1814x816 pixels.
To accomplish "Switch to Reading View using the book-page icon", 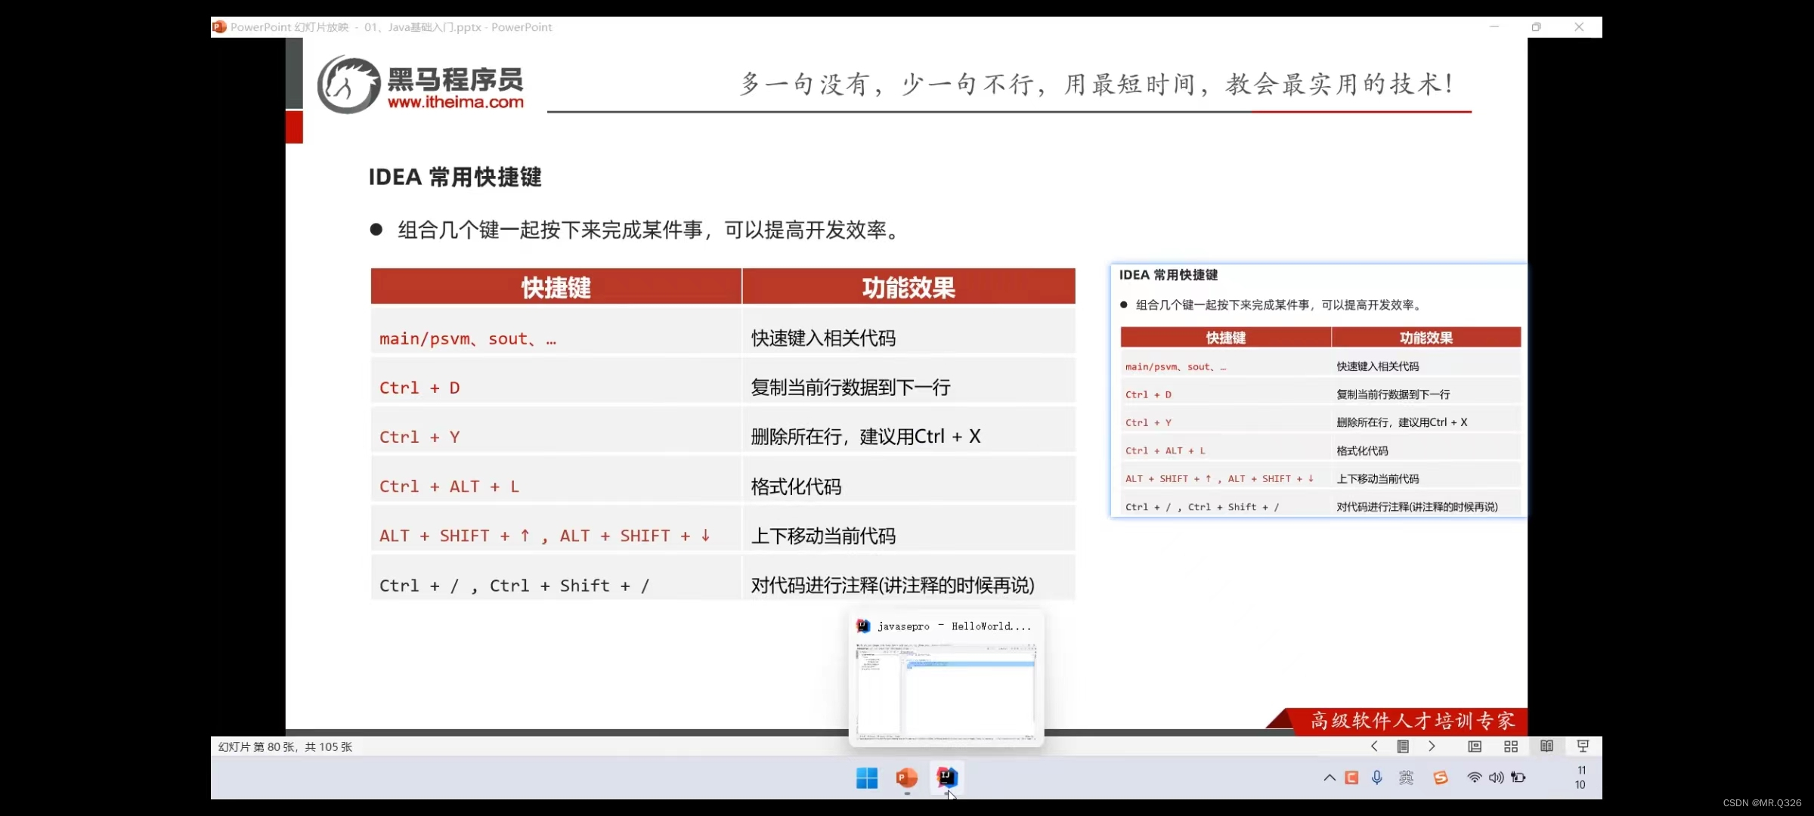I will pyautogui.click(x=1546, y=746).
